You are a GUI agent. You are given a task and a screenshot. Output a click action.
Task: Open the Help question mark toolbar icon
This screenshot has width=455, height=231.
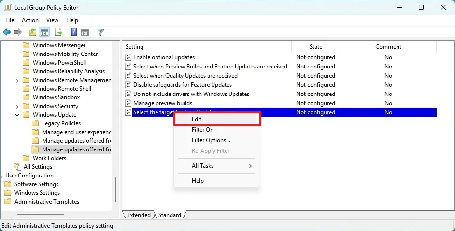coord(74,32)
